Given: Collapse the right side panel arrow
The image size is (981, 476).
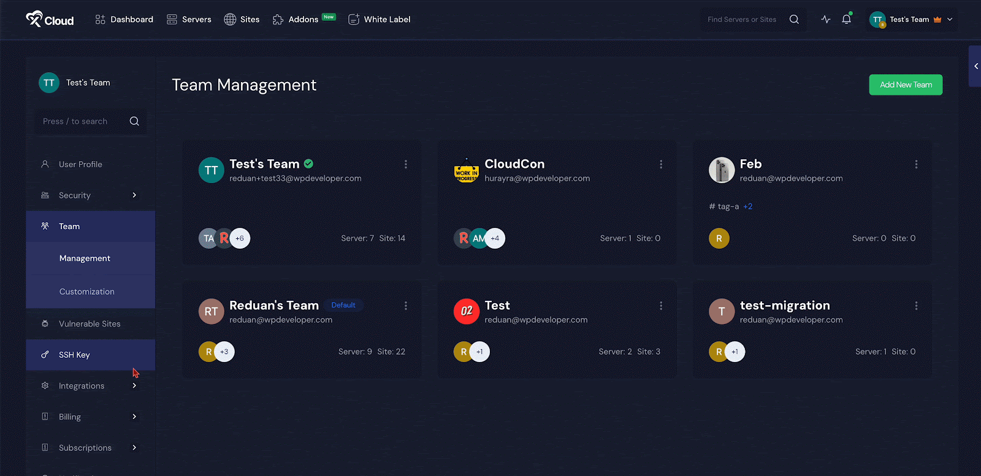Looking at the screenshot, I should (x=975, y=66).
